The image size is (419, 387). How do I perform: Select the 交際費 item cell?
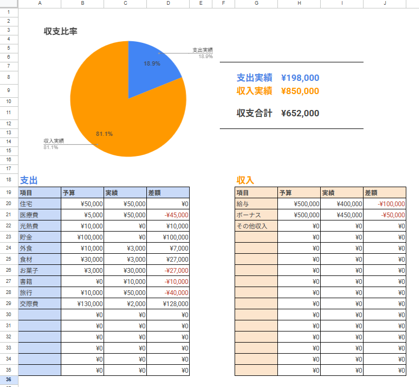pos(40,303)
